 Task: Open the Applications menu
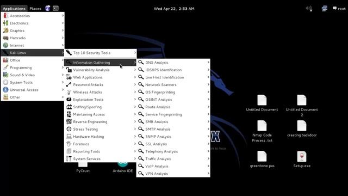[x=14, y=9]
